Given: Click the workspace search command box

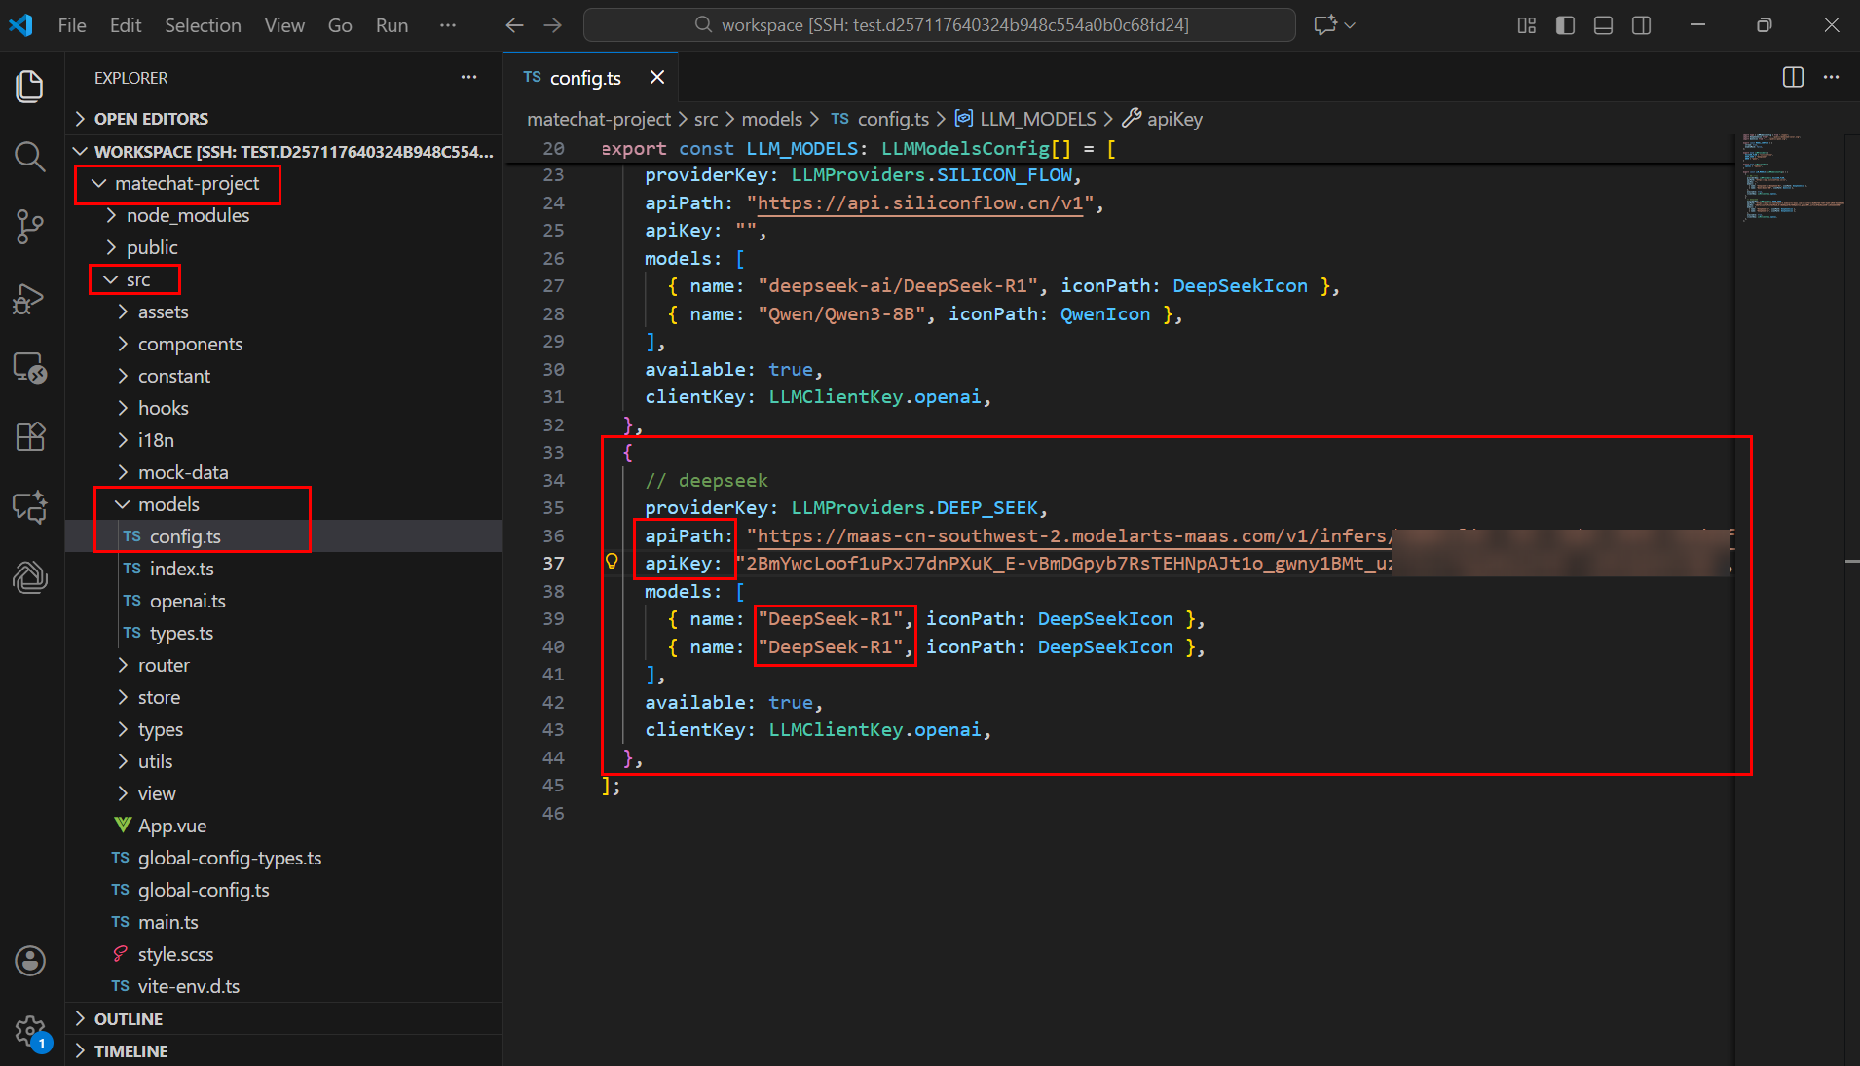Looking at the screenshot, I should point(939,25).
